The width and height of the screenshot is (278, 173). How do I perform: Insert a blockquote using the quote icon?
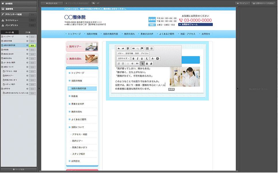coord(137,64)
